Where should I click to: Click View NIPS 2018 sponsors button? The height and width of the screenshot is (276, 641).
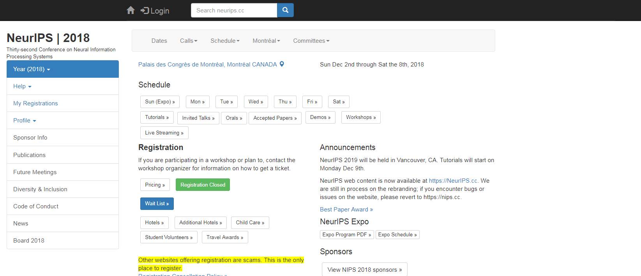pyautogui.click(x=364, y=269)
